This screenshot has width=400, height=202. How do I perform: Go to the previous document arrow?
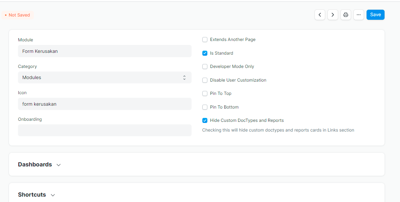[x=319, y=15]
